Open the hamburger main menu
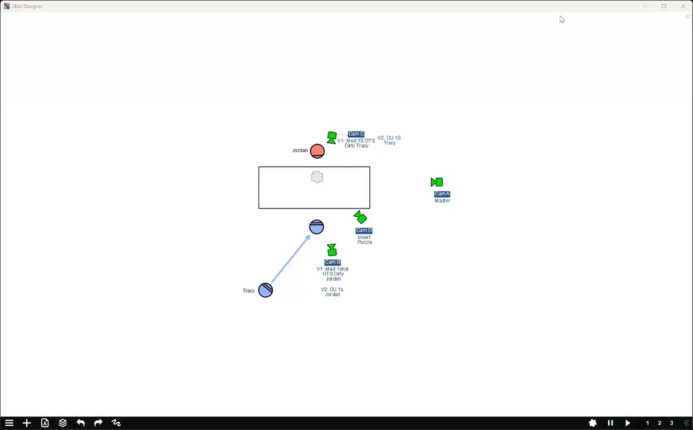Screen dimensions: 693x430 [9, 423]
